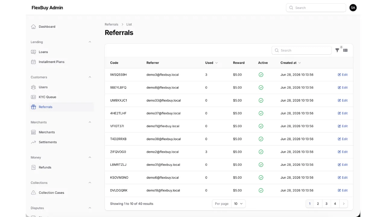This screenshot has width=386, height=217.
Task: Click the Merchants storefront icon
Action: click(x=33, y=132)
